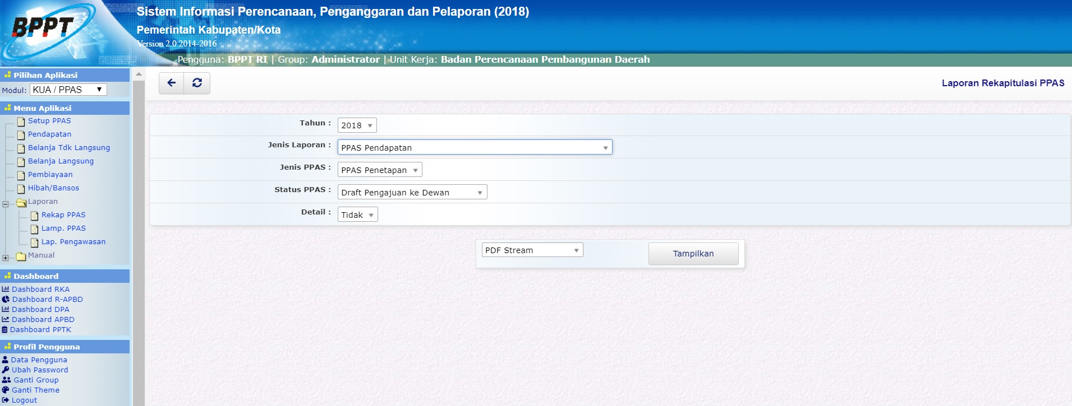Click the Laporan open folder icon
This screenshot has width=1072, height=406.
21,202
